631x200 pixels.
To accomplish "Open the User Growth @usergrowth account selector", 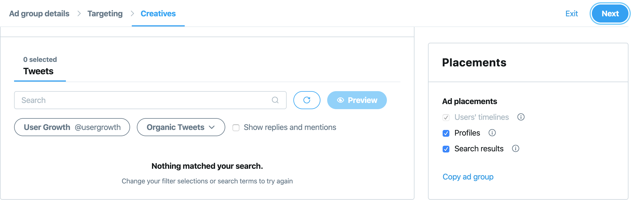I will (x=72, y=127).
